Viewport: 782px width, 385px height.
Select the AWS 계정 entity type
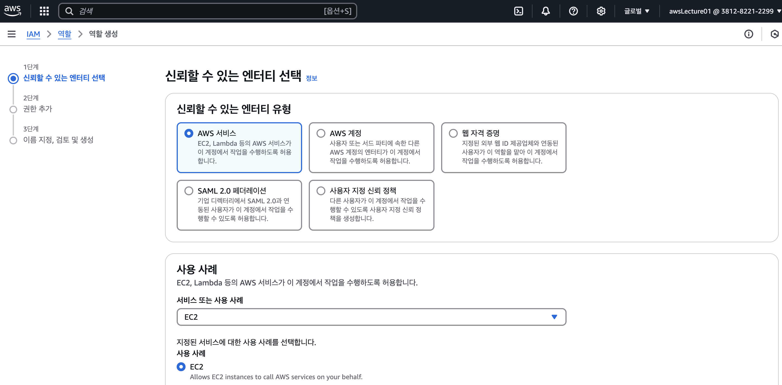click(371, 148)
